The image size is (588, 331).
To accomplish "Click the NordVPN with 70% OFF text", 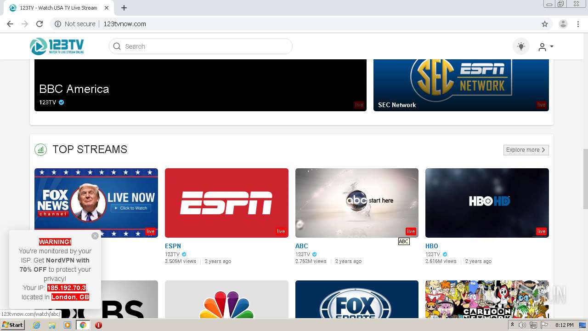I will pos(56,265).
